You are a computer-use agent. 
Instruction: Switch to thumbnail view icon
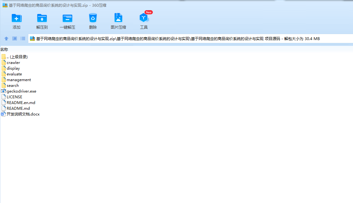[15, 38]
